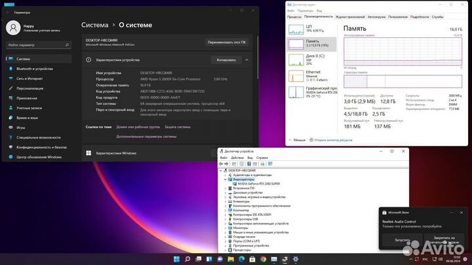Click the Переименовать этот ПК button
This screenshot has height=265, width=472.
[227, 42]
